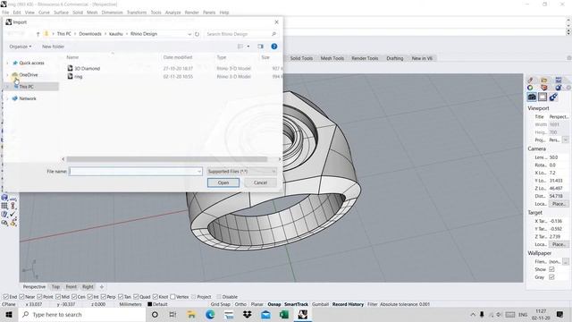This screenshot has height=322, width=572.
Task: Toggle the Point object snap checkbox
Action: tap(39, 297)
